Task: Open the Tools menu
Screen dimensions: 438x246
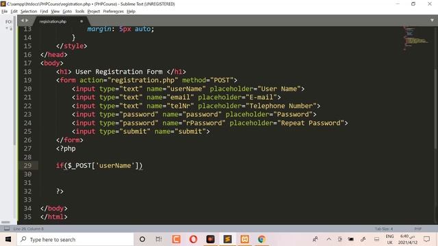Action: (x=79, y=12)
